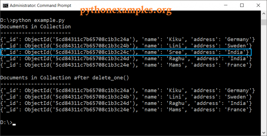Close the Command Prompt window
Screen dimensions: 267x136
(x=258, y=6)
